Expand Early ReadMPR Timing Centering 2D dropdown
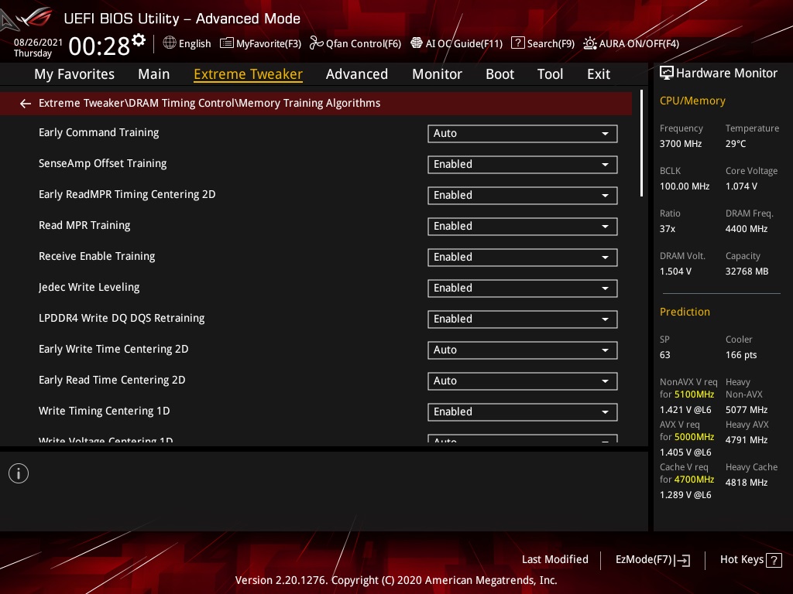The width and height of the screenshot is (793, 594). [x=523, y=196]
